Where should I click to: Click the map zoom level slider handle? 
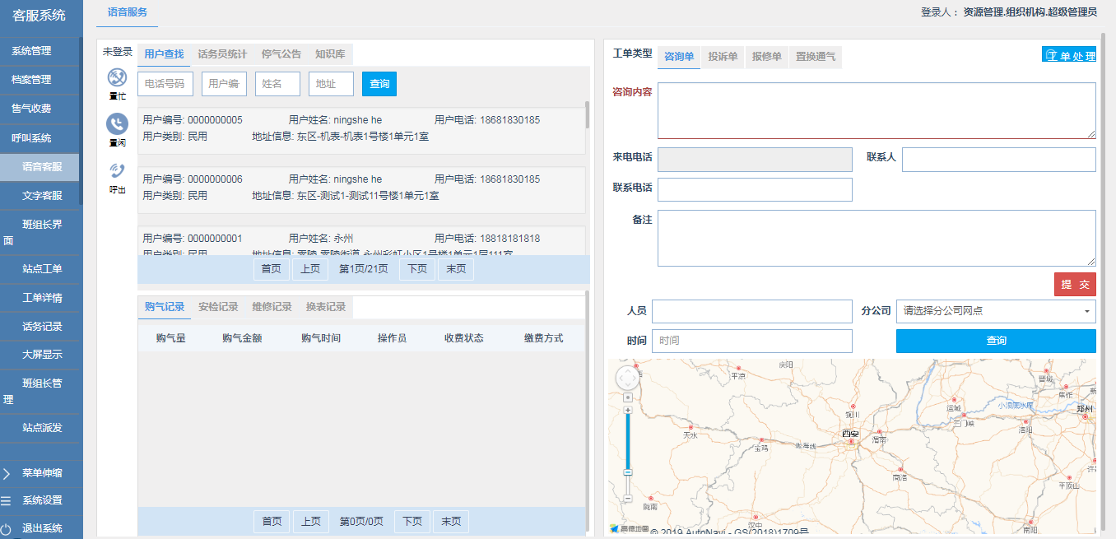(628, 472)
